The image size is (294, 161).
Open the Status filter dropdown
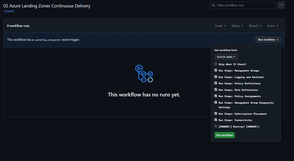click(237, 26)
